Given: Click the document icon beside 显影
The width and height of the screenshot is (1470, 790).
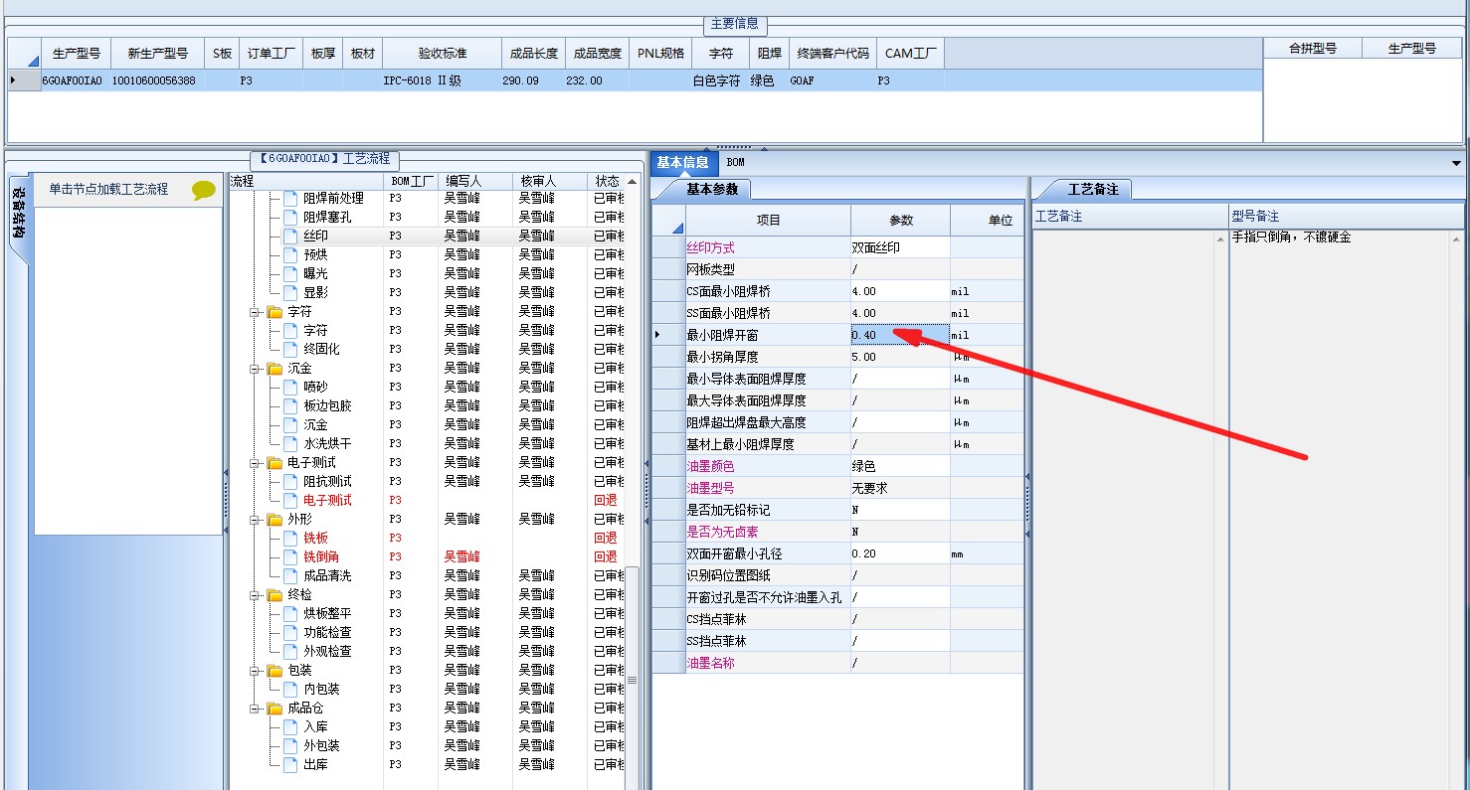Looking at the screenshot, I should pos(290,292).
